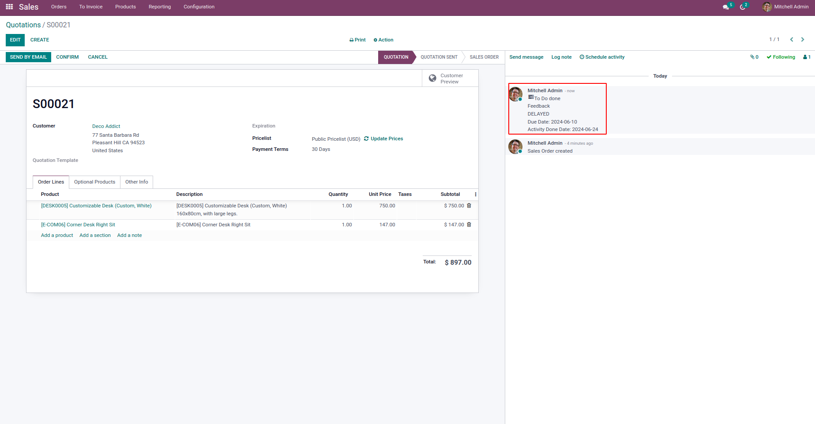Open Deco Addict customer link

106,126
